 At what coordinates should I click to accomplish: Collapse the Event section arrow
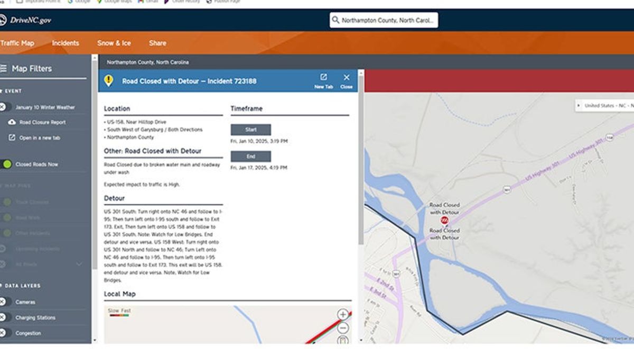1,91
